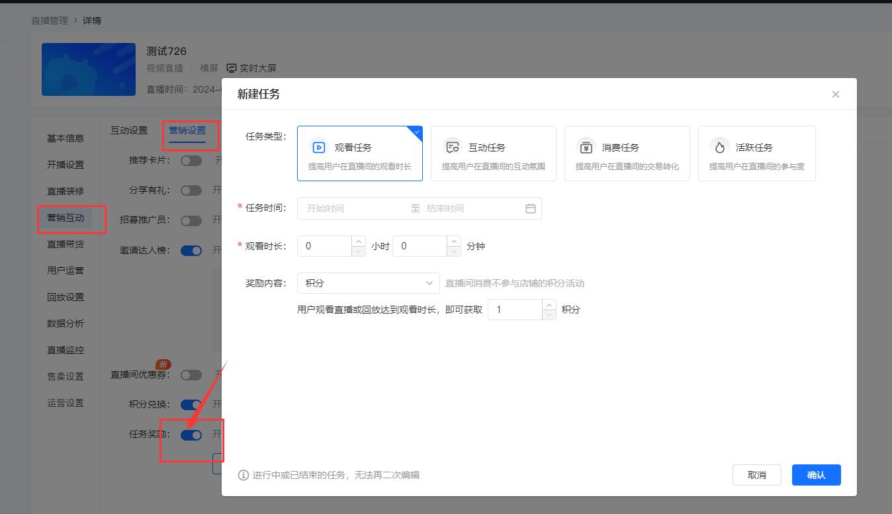Toggle off the 邀请达人榜 switch
This screenshot has height=514, width=892.
pyautogui.click(x=191, y=250)
